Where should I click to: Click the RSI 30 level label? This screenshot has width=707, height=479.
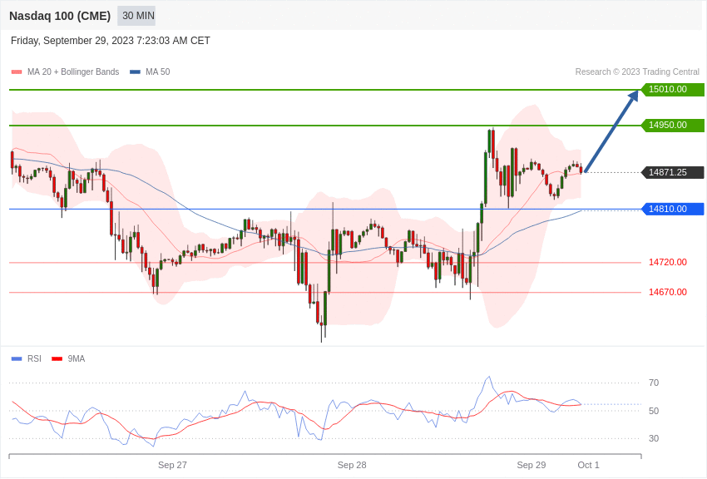tap(653, 438)
